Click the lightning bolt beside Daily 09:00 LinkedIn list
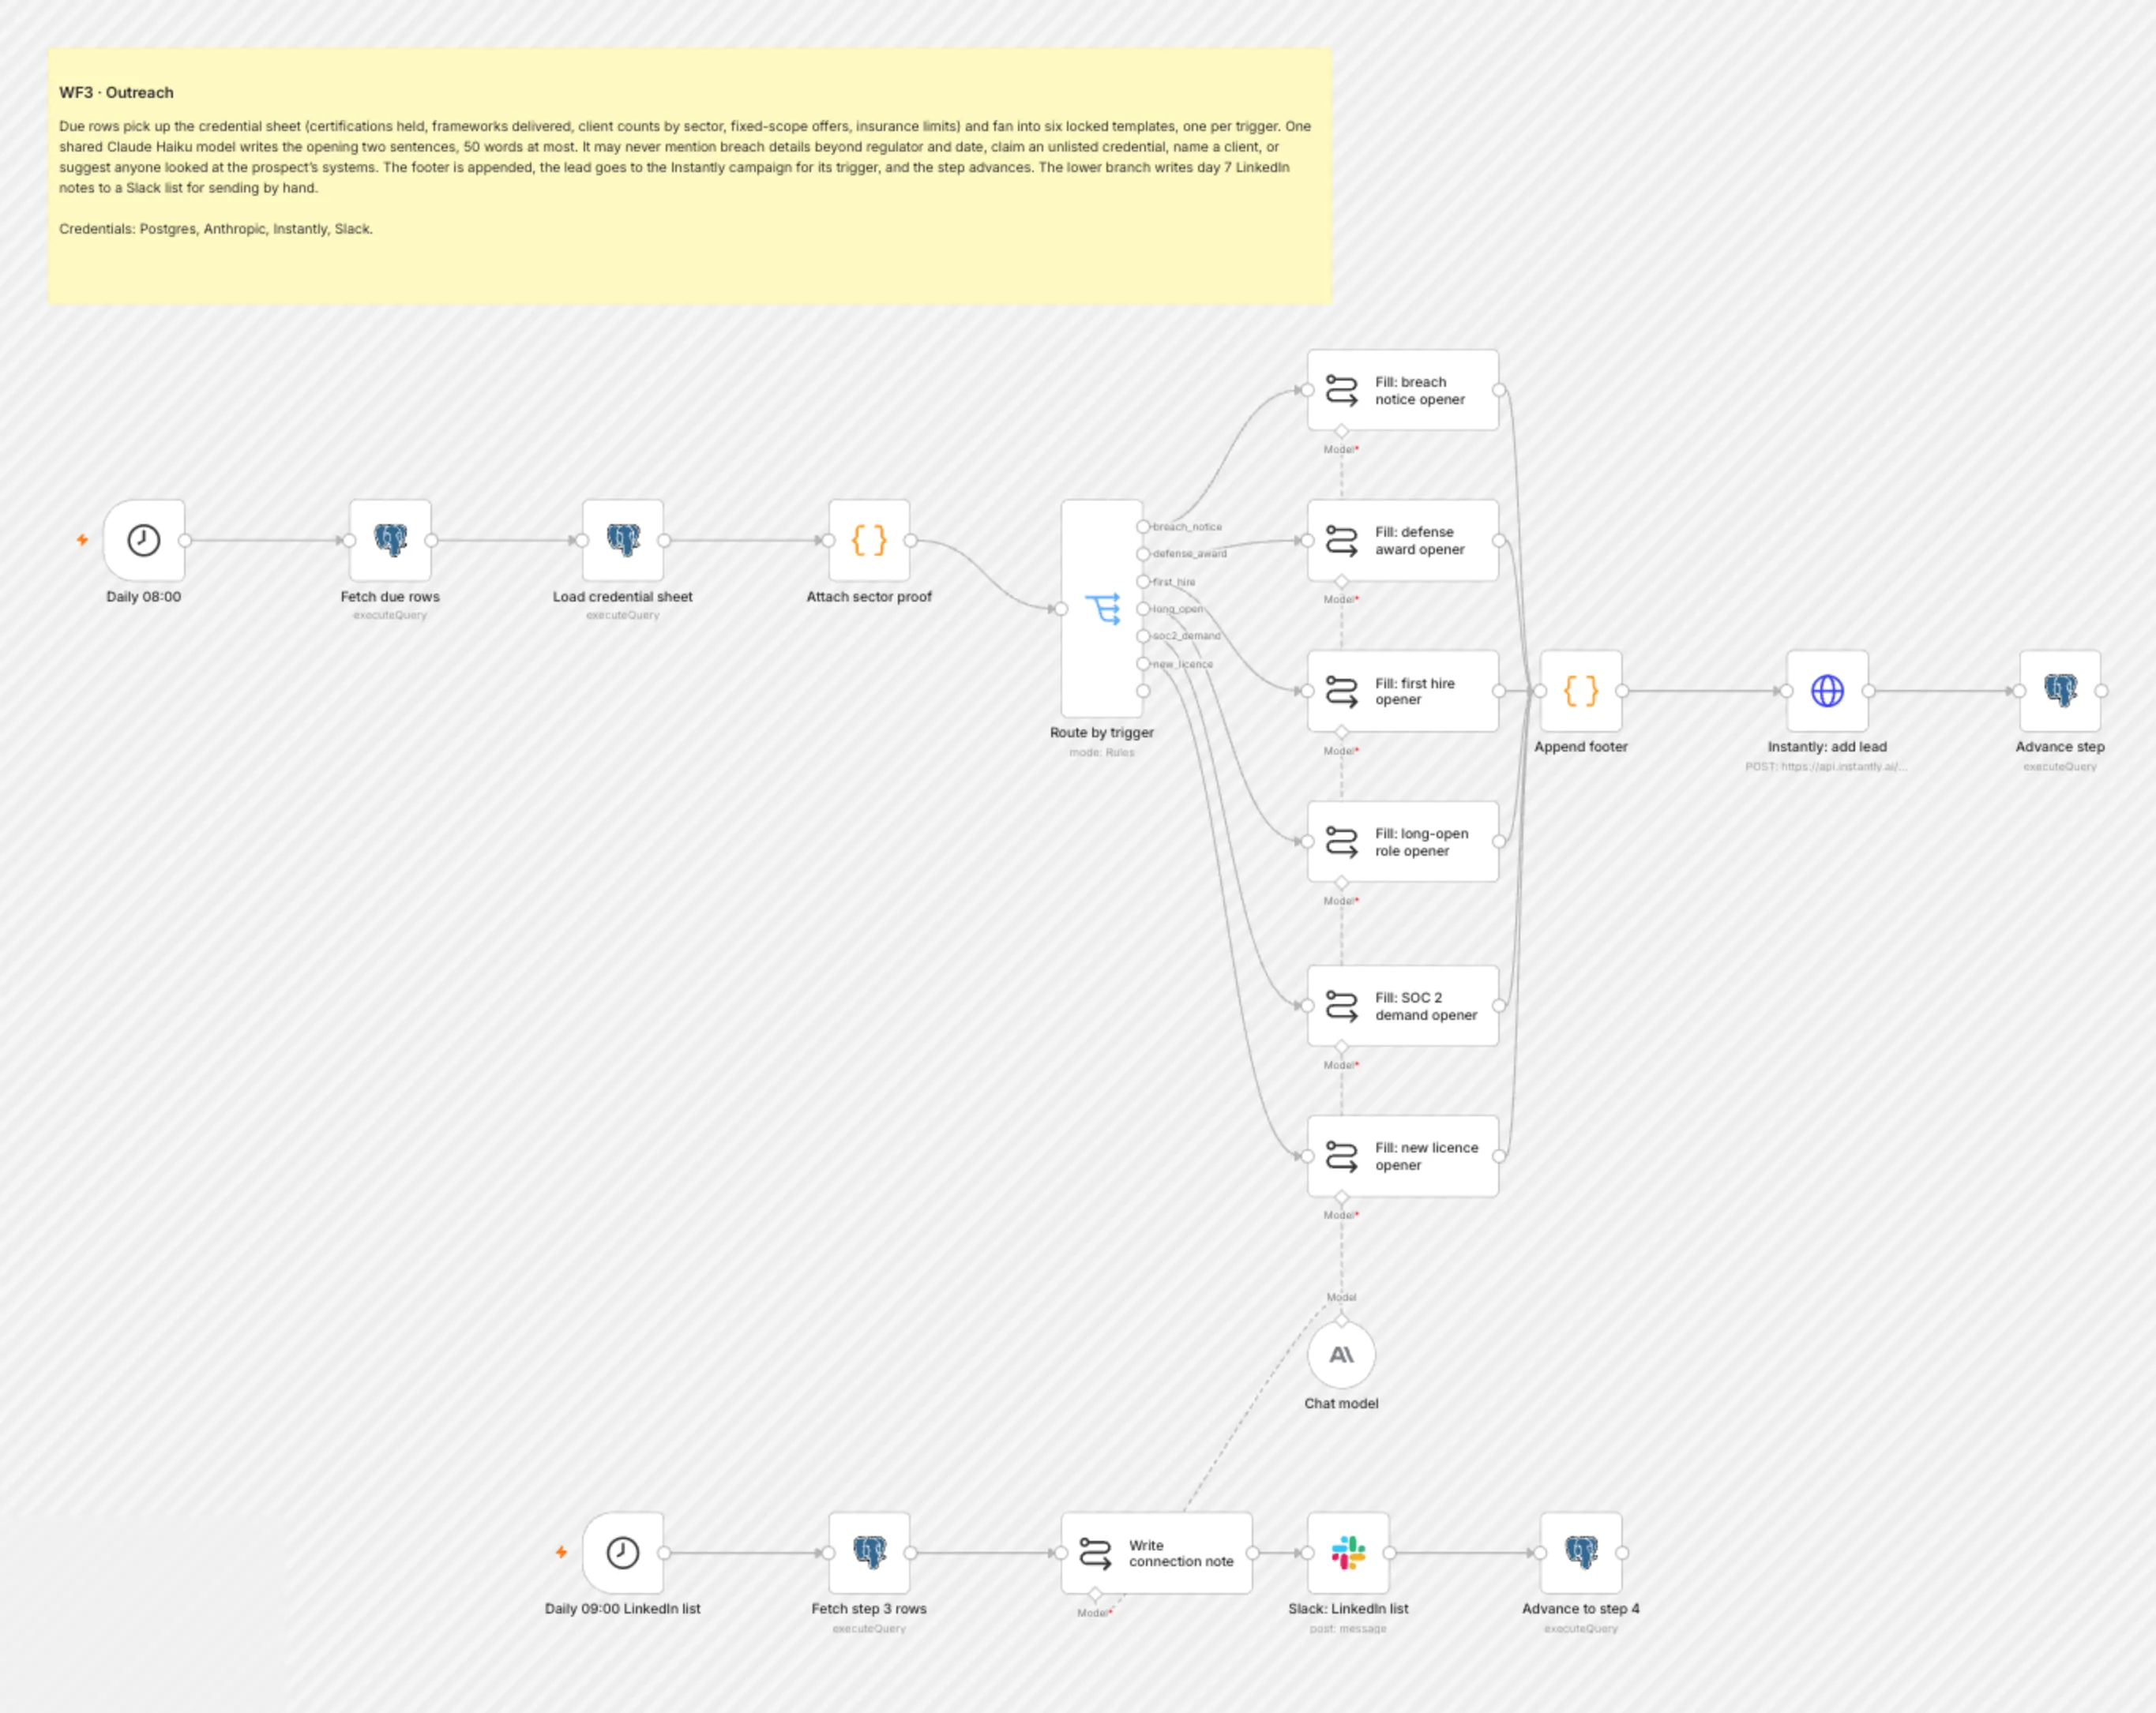The width and height of the screenshot is (2156, 1713). point(562,1552)
